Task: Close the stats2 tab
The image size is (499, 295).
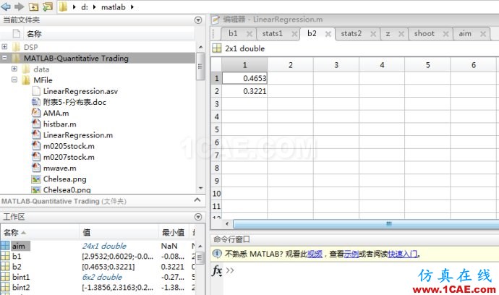Action: point(373,34)
